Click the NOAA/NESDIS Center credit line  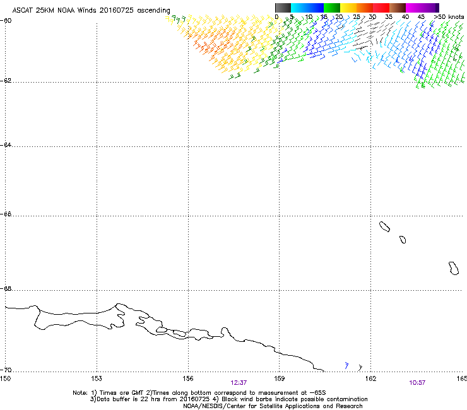coord(273,406)
